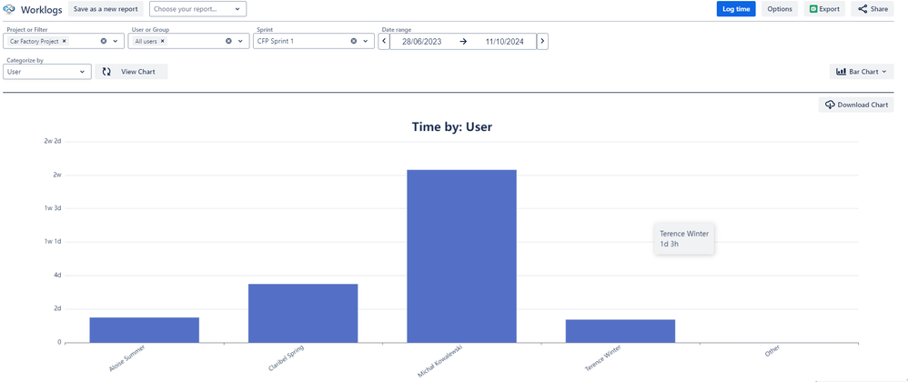Click the 1w 3d axis value
Viewport: 908px width, 382px height.
pos(53,208)
